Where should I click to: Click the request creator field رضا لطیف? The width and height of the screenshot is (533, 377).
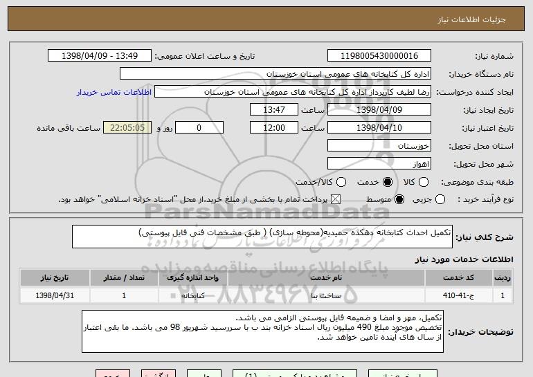coord(293,92)
